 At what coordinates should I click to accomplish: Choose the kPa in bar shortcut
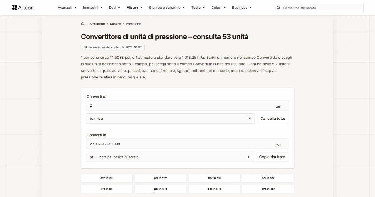tap(268, 189)
